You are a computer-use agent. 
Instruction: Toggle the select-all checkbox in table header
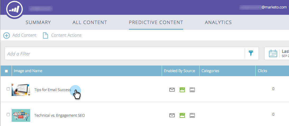click(6, 71)
